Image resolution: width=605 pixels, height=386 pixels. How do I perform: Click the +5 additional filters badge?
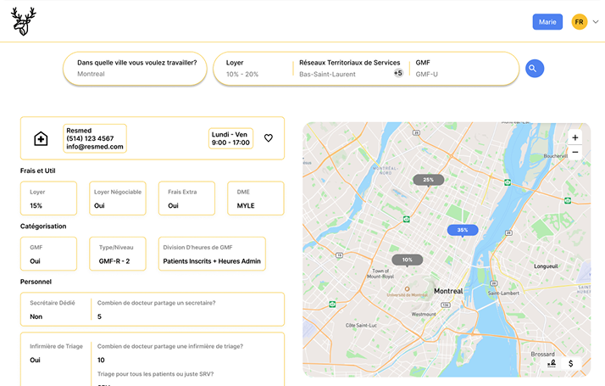pyautogui.click(x=398, y=74)
